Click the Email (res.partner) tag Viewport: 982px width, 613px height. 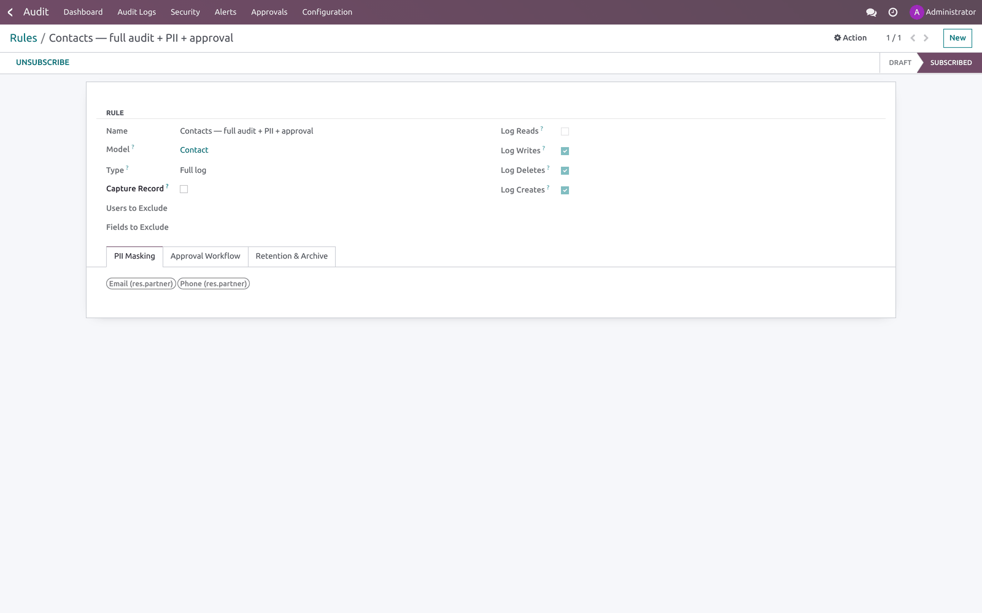click(141, 284)
